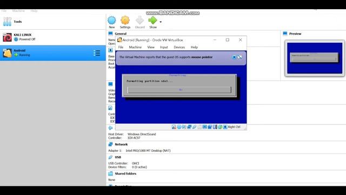Open the Input menu of the Android VM window
Viewport: 346px width, 195px height.
click(164, 47)
